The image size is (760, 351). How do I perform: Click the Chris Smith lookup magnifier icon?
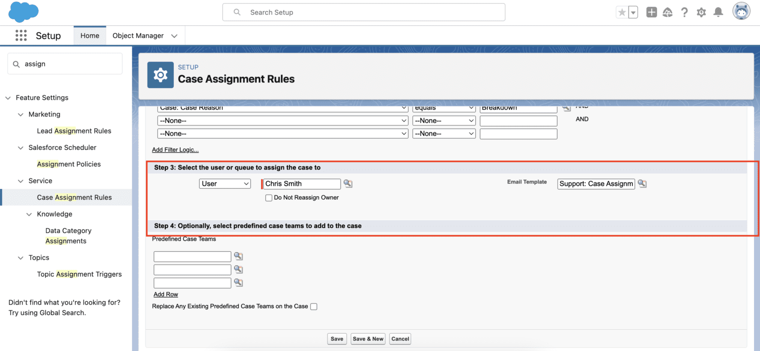(348, 183)
